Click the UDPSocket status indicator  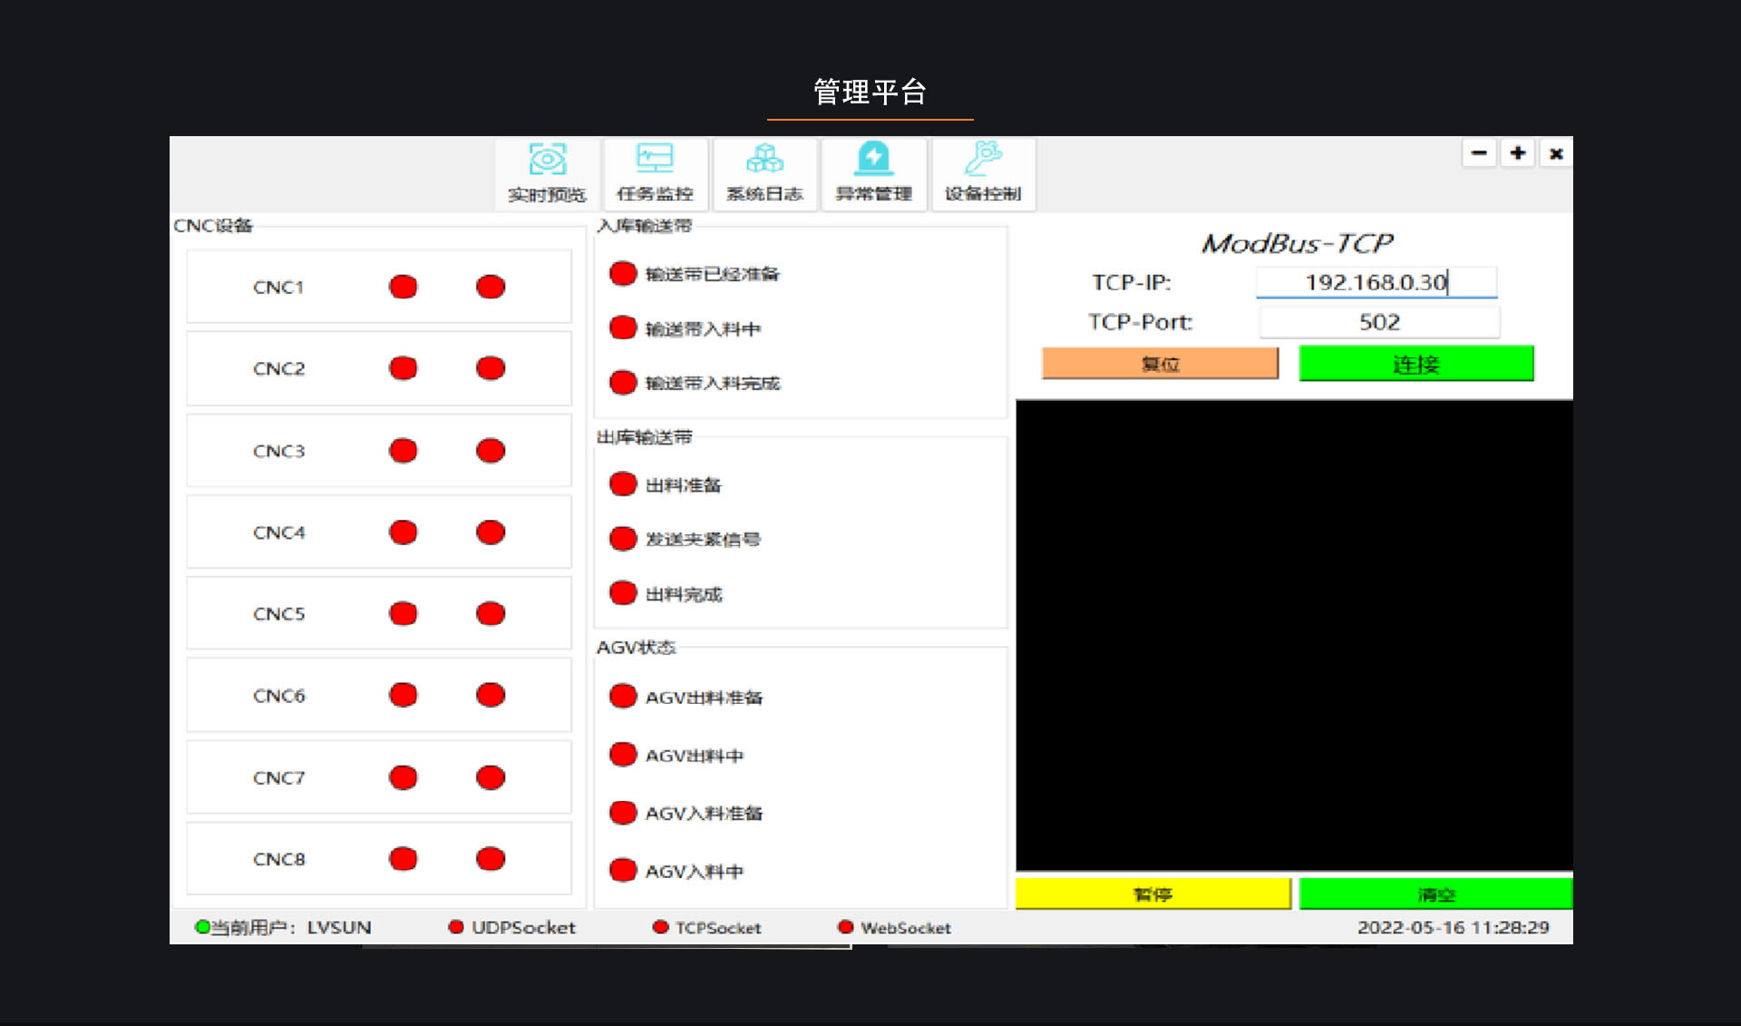click(x=456, y=927)
